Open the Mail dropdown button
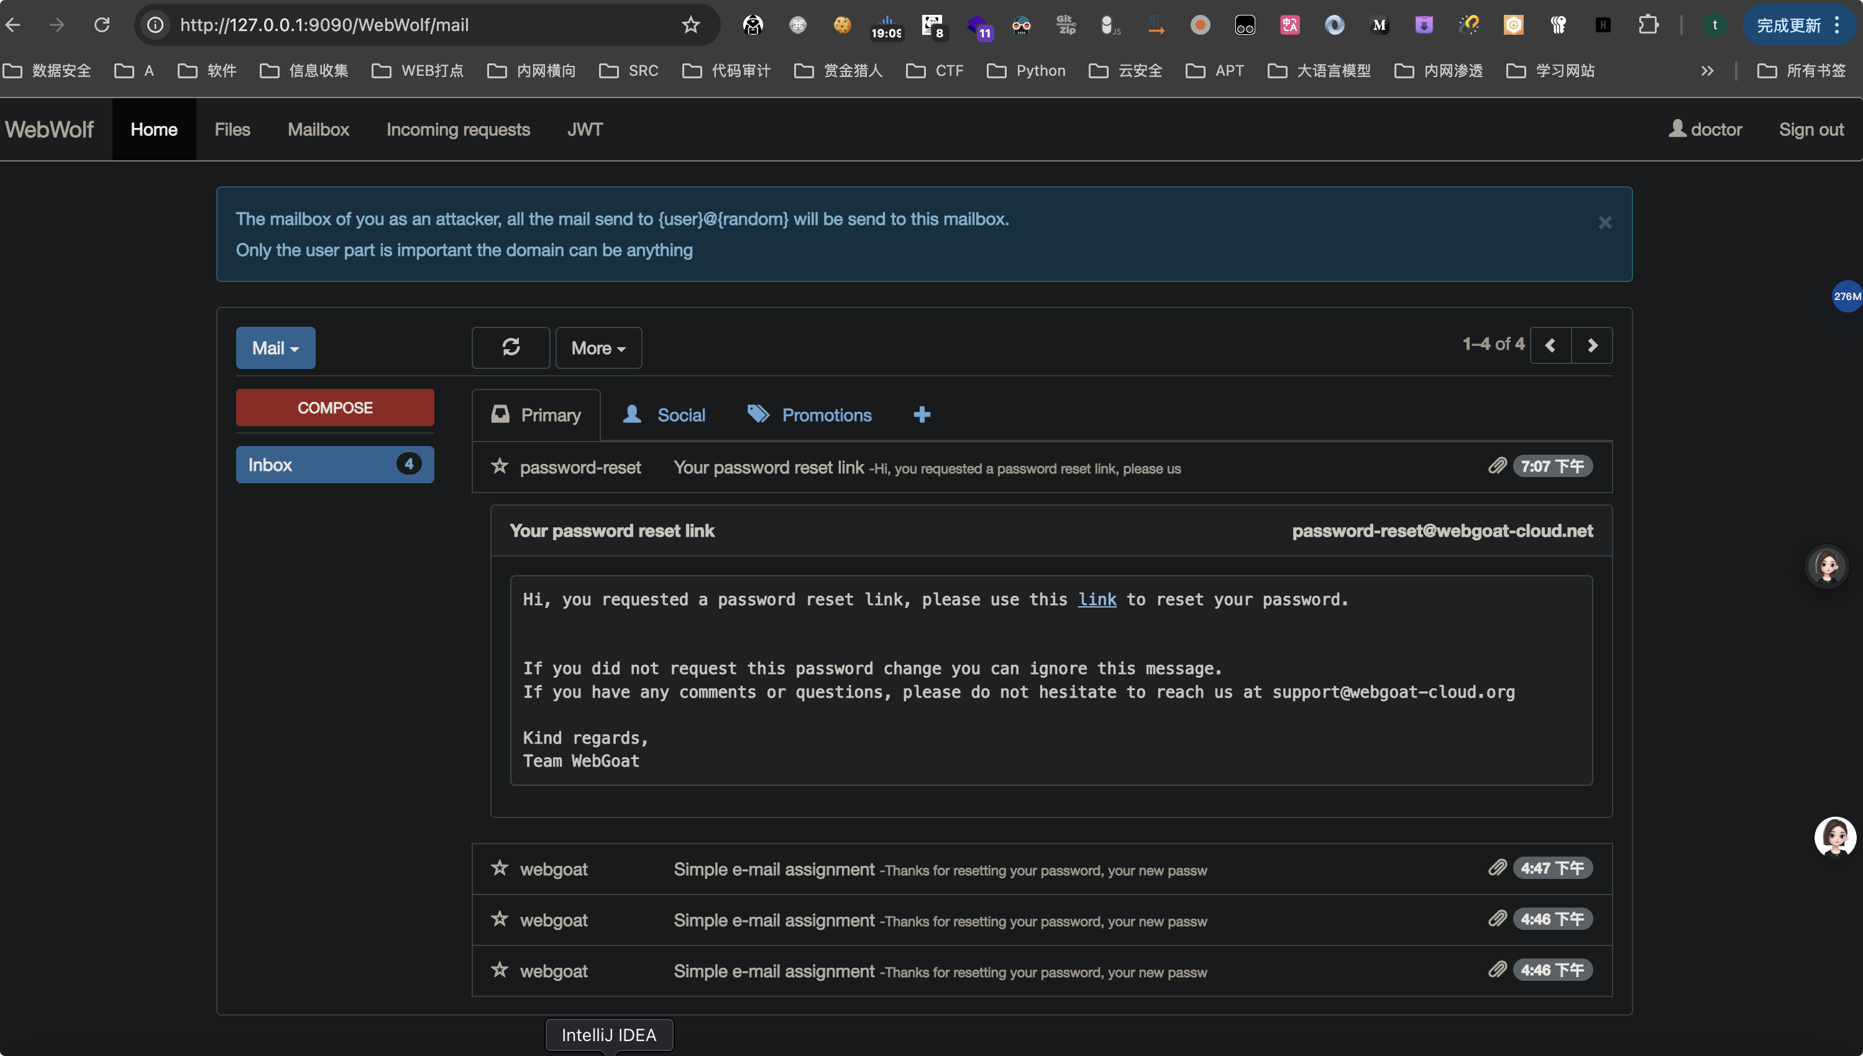 pos(276,347)
